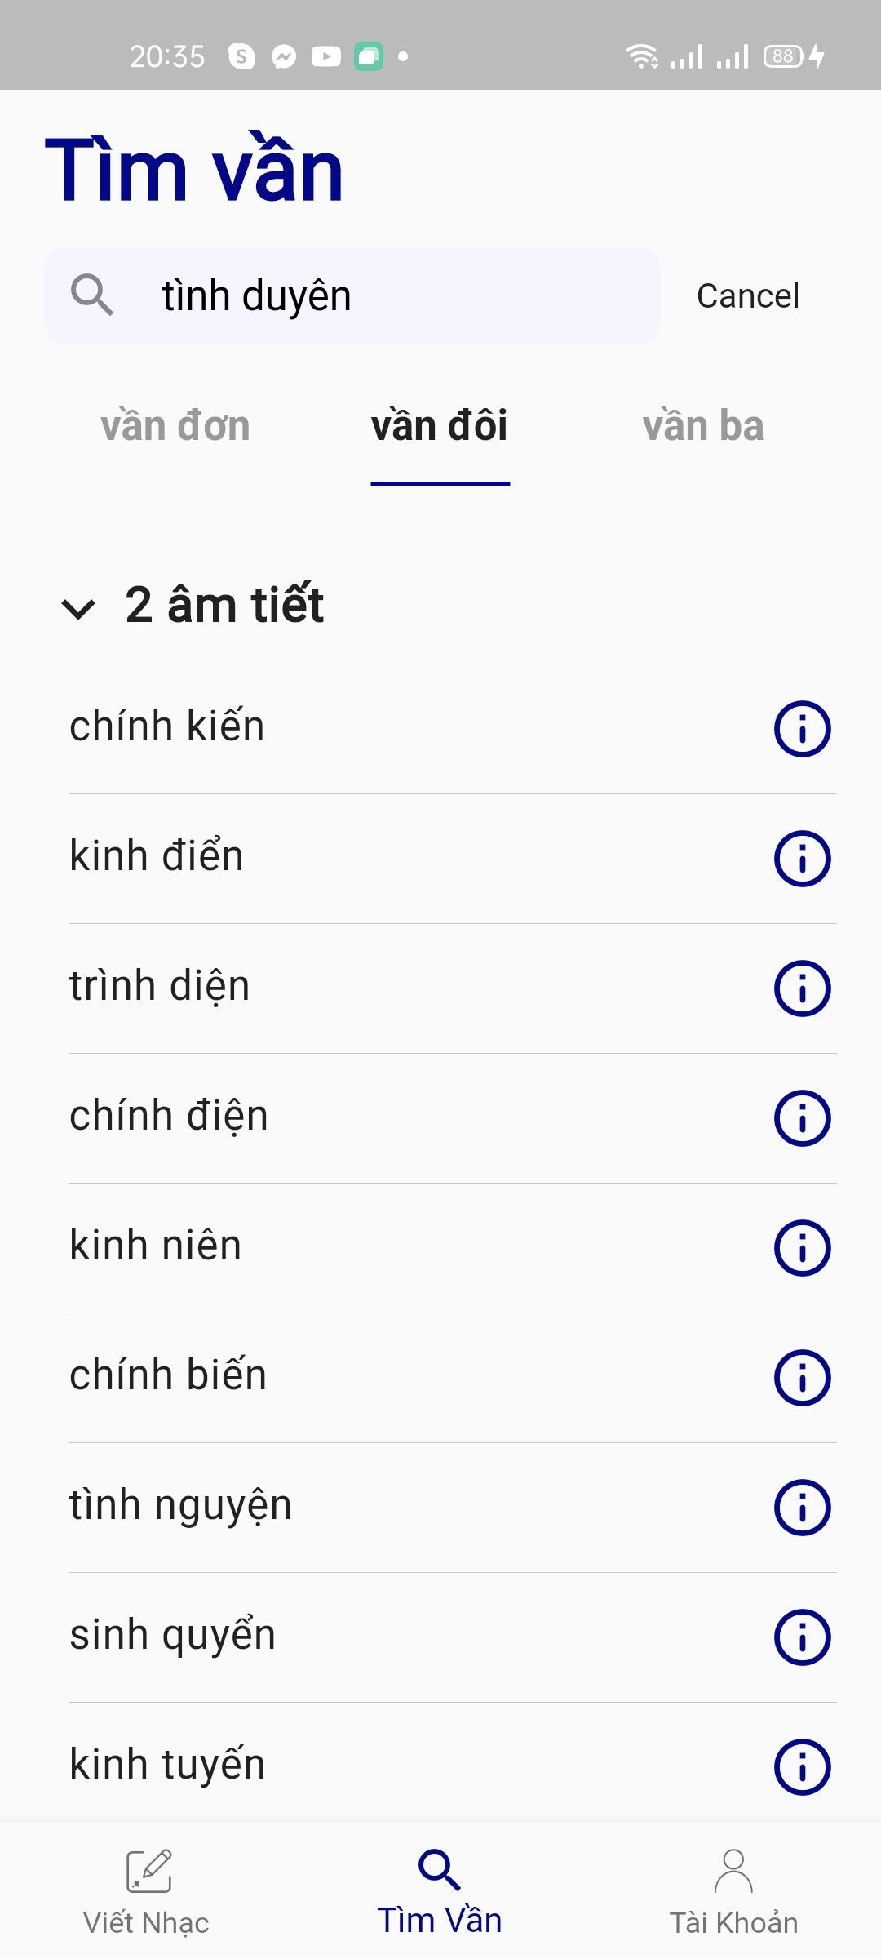Select Tìm Vần in bottom navigation
This screenshot has height=1959, width=881.
(x=440, y=1892)
